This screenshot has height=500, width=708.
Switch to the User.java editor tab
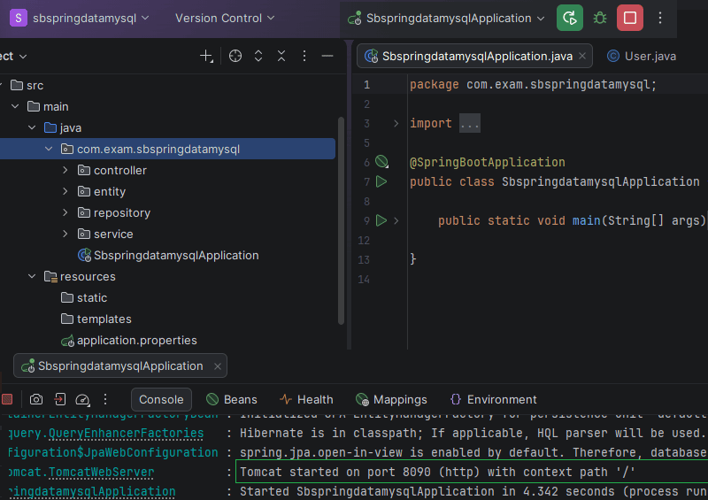(642, 56)
